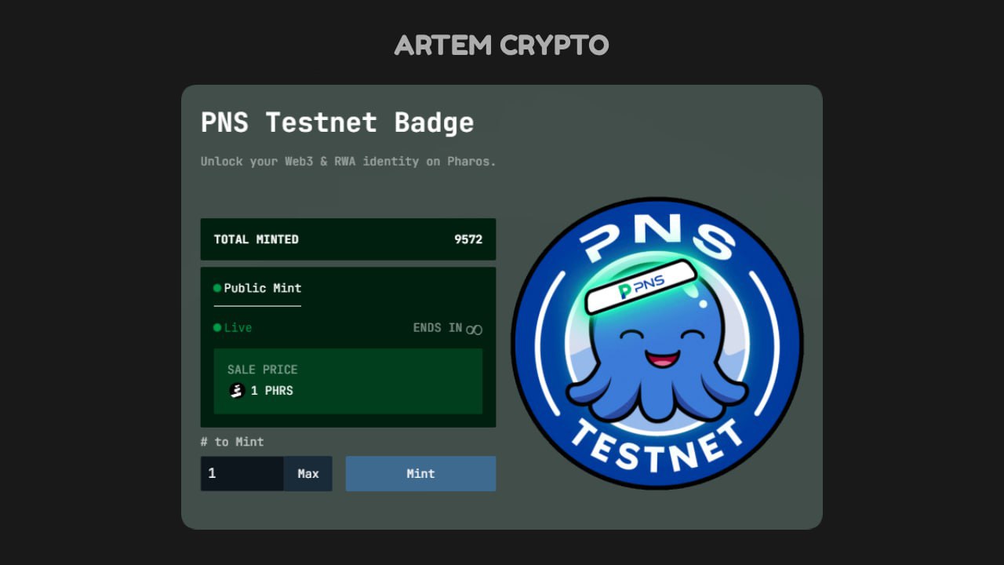This screenshot has height=565, width=1004.
Task: Click the total minted value 9572
Action: click(x=468, y=239)
